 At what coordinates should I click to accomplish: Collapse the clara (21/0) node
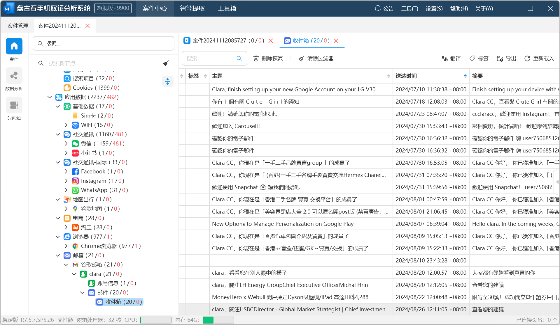(74, 274)
